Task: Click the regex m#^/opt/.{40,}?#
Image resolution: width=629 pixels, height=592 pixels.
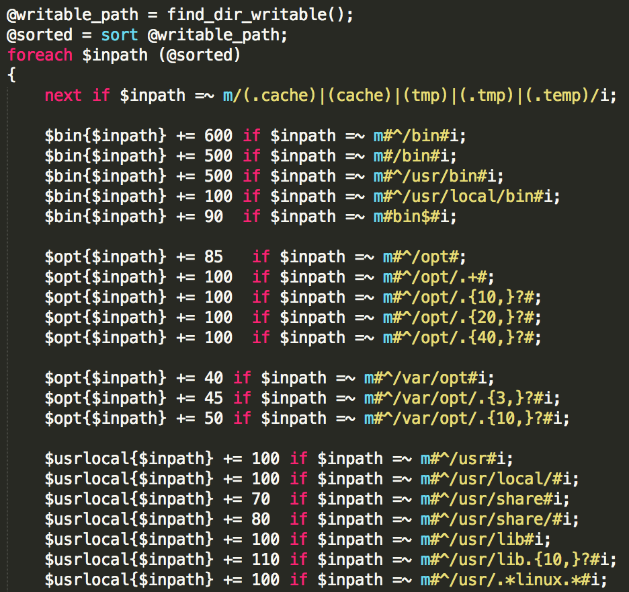Action: [x=458, y=337]
